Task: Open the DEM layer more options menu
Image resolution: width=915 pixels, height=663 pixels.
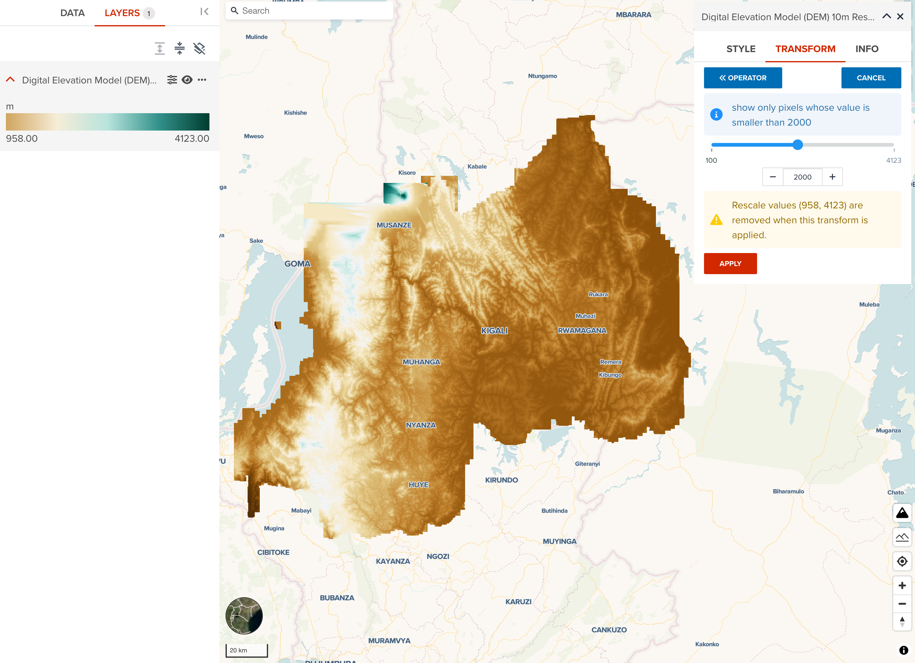Action: (202, 80)
